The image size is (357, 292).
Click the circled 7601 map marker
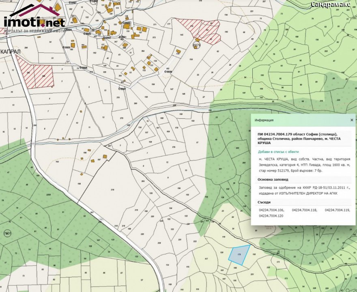[x=8, y=234]
